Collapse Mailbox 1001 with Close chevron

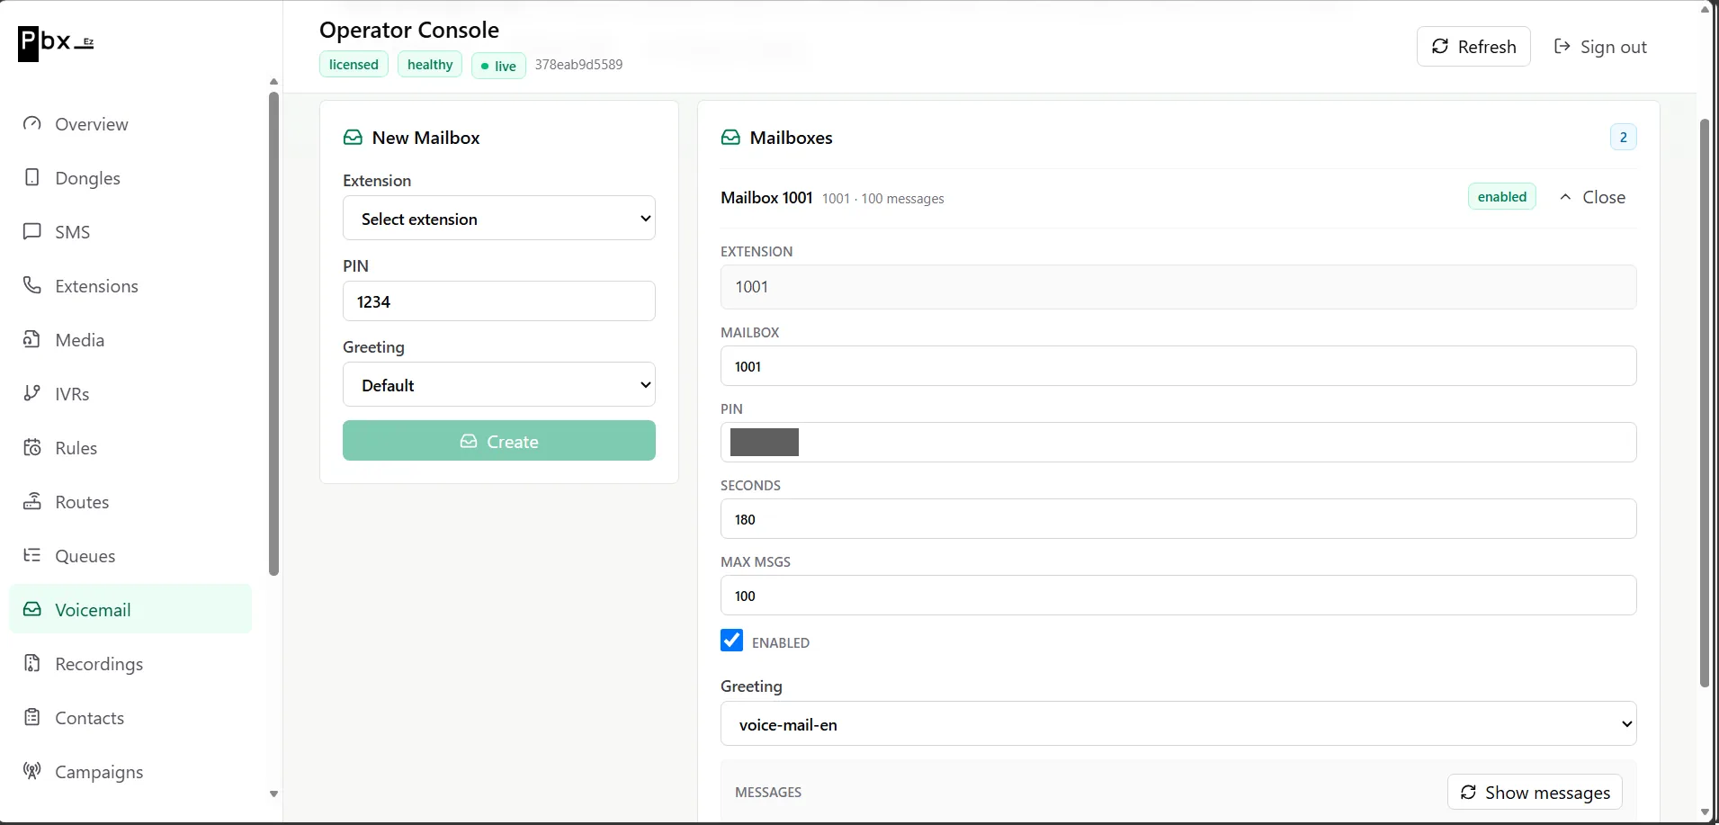[x=1592, y=197]
